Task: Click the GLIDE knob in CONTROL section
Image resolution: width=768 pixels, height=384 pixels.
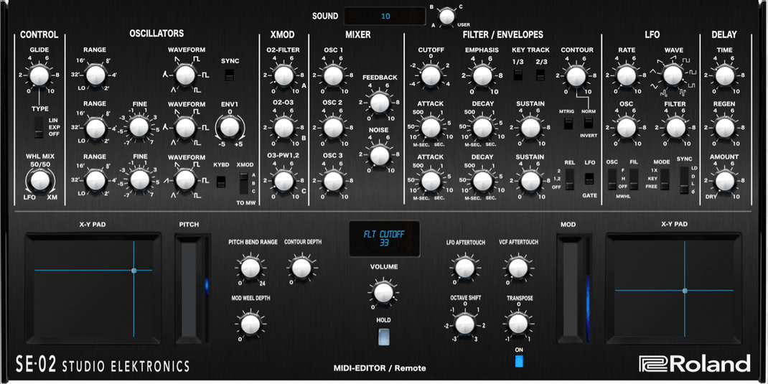Action: click(x=39, y=76)
